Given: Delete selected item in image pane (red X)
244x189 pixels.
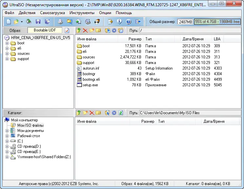Looking at the screenshot, I should click(85, 31).
